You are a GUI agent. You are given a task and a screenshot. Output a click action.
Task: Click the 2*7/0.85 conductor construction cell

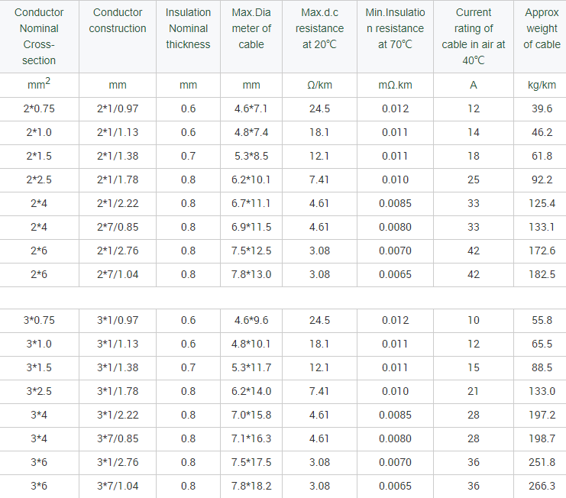point(118,227)
